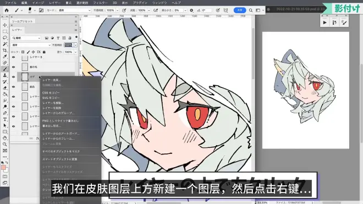Click the symmetry butterfly icon
363x204 pixels.
226,10
